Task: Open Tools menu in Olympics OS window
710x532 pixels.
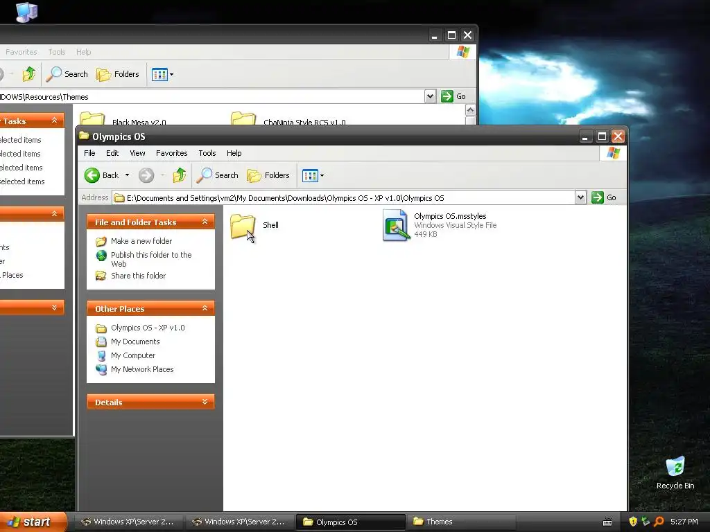Action: tap(207, 153)
